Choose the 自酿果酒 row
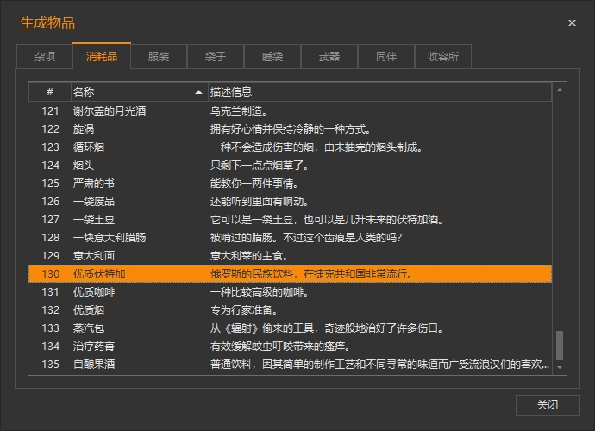The height and width of the screenshot is (431, 595). coord(291,365)
